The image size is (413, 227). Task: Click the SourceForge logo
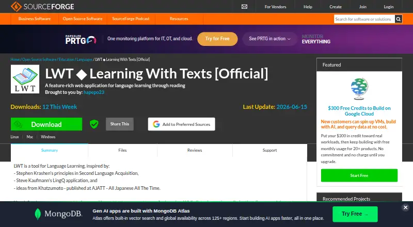43,7
